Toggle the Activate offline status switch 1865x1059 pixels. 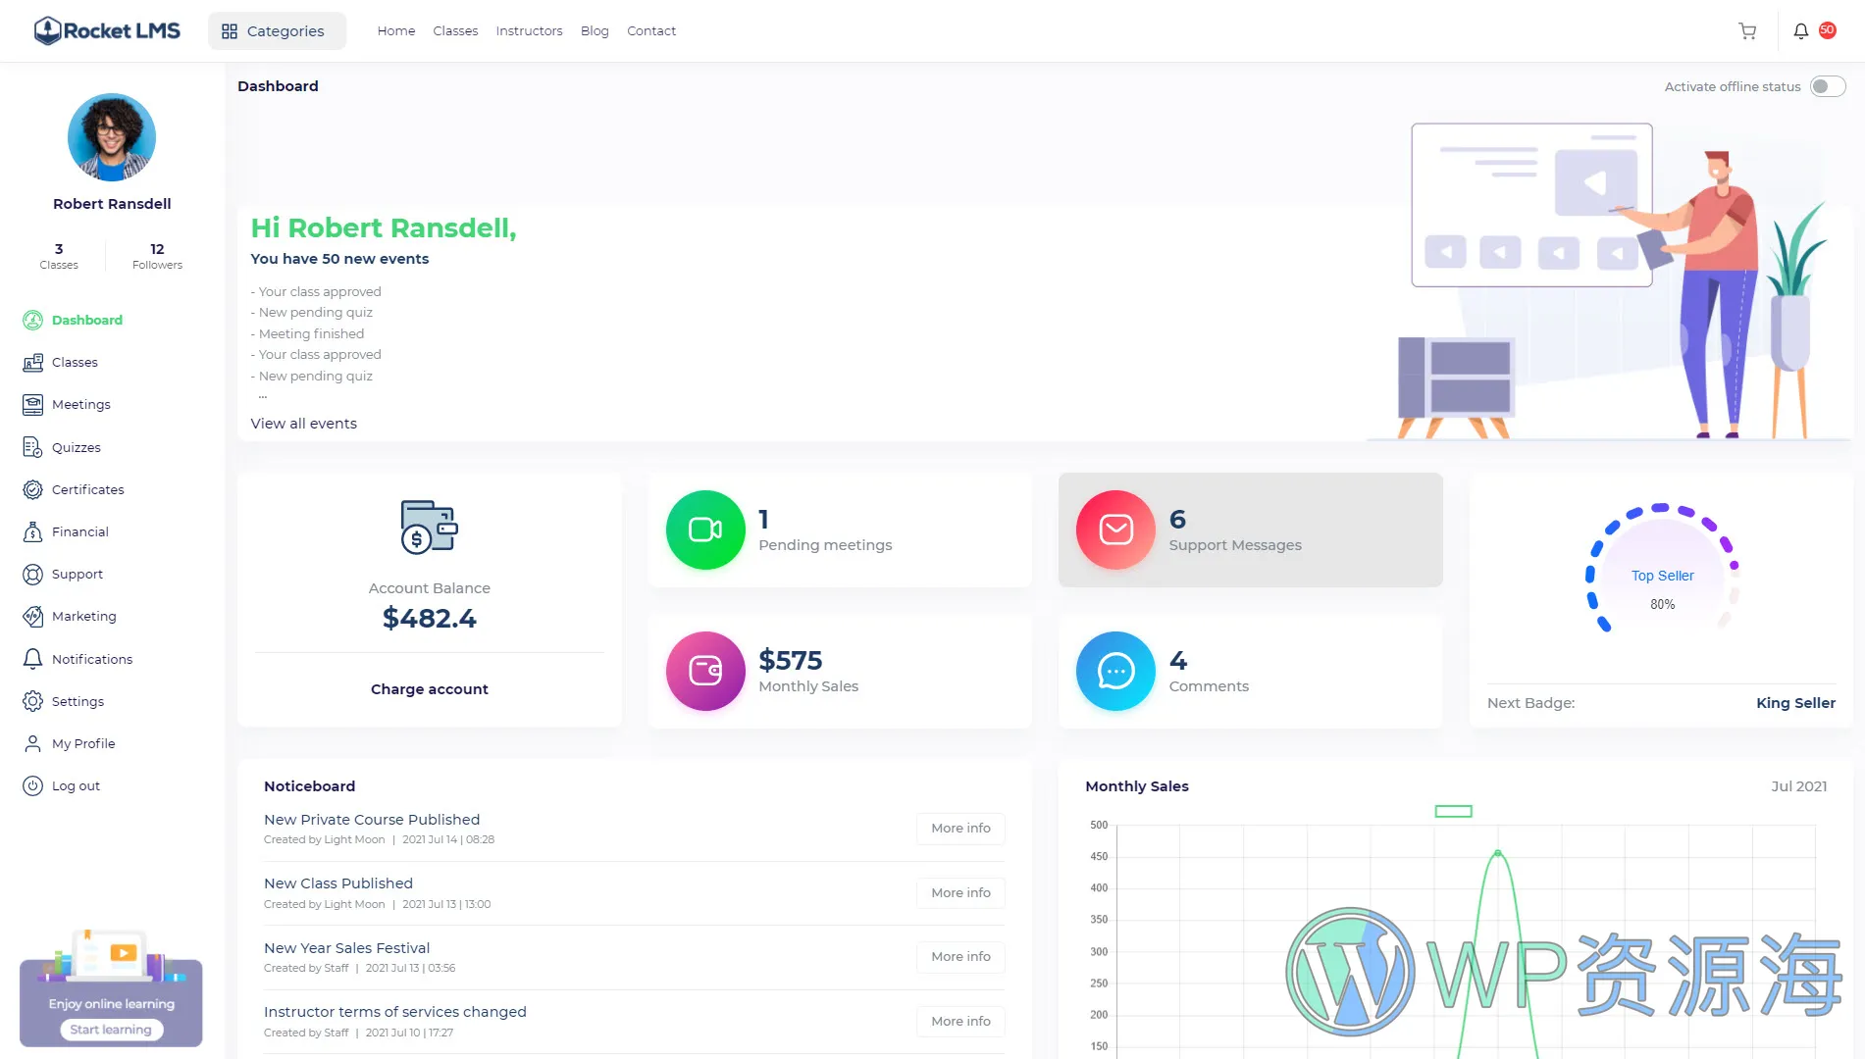tap(1827, 86)
